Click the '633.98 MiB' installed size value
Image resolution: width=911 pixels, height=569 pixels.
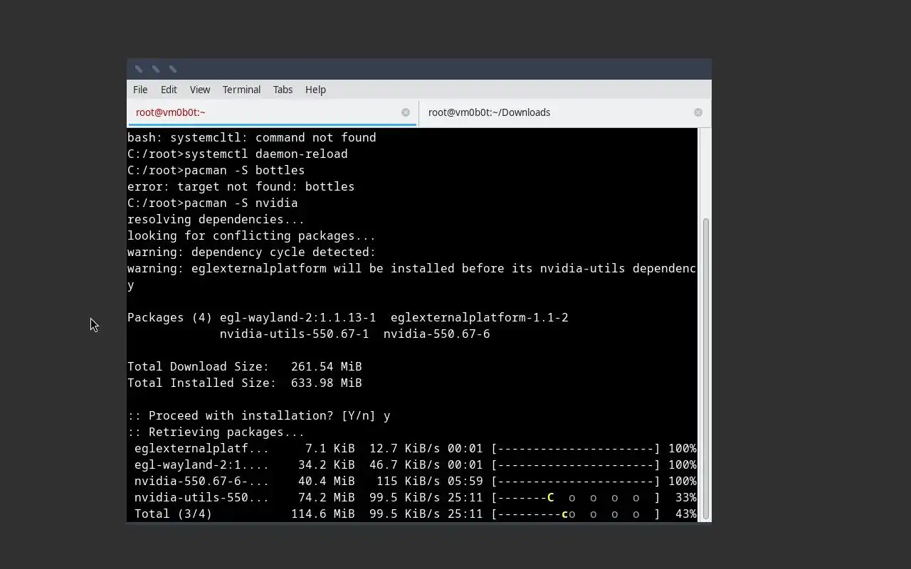326,383
